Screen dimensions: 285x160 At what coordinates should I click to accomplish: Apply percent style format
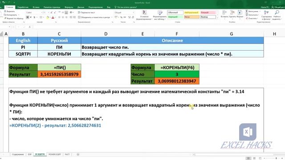121,17
